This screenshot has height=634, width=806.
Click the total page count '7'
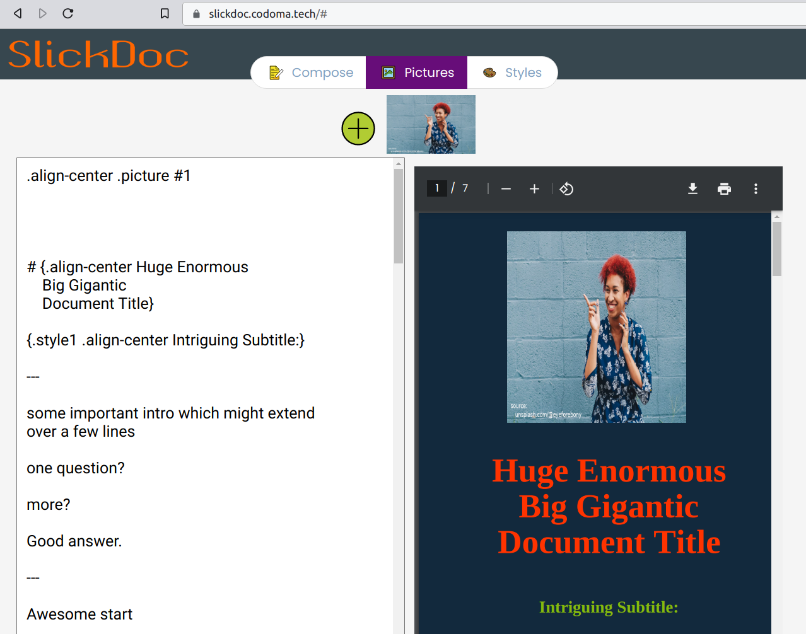(465, 188)
